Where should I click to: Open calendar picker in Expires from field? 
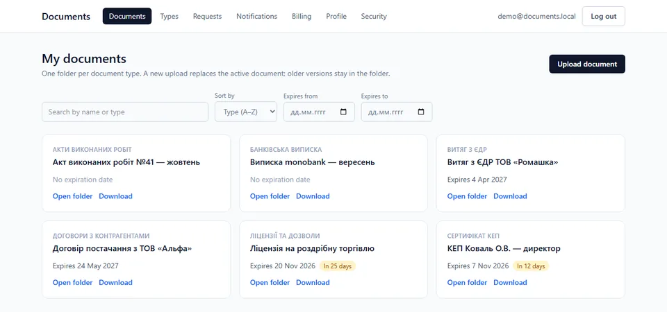click(x=344, y=112)
